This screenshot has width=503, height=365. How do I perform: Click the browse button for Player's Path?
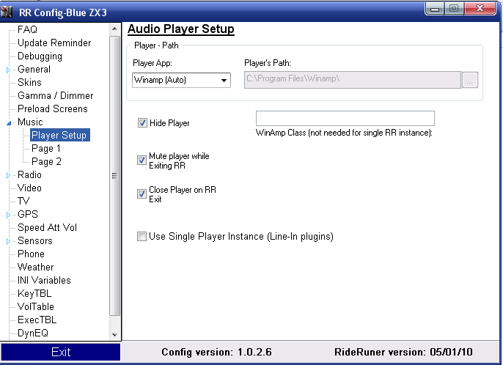[470, 80]
